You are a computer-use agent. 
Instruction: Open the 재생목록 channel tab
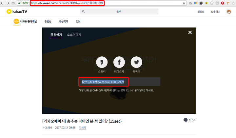64,21
